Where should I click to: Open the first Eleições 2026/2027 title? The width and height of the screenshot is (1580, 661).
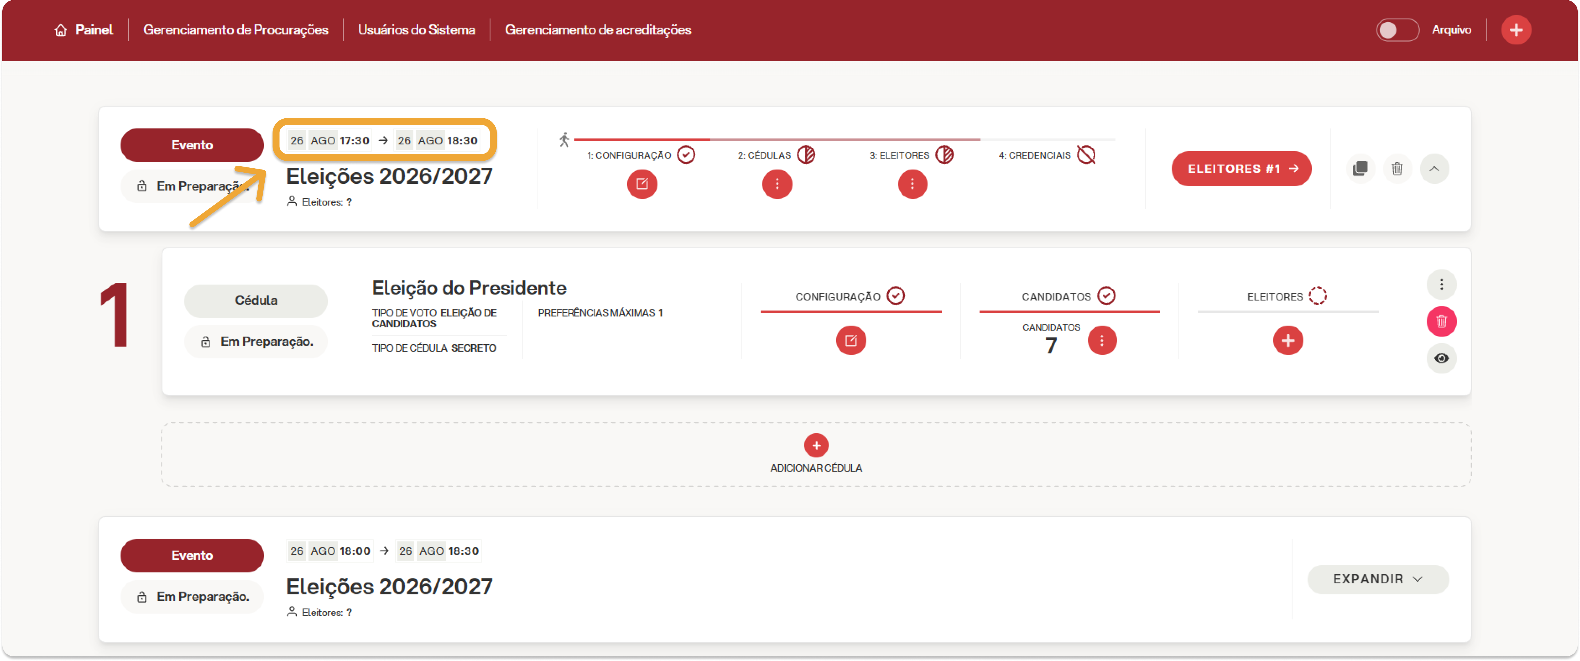tap(390, 176)
